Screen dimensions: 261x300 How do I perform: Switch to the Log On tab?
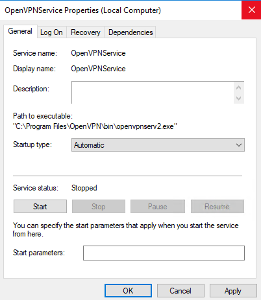point(51,32)
